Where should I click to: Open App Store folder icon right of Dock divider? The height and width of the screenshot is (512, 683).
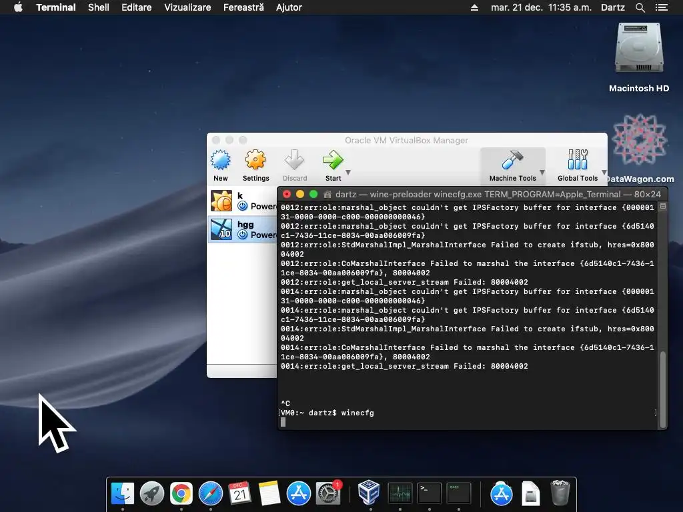click(501, 494)
